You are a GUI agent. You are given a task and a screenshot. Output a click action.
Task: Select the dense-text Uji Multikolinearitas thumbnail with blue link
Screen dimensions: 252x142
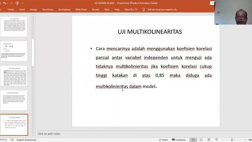click(x=14, y=76)
